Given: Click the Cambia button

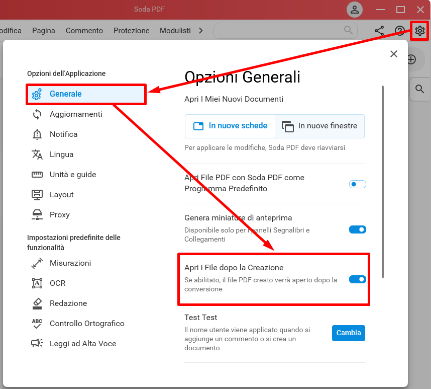Looking at the screenshot, I should click(348, 333).
